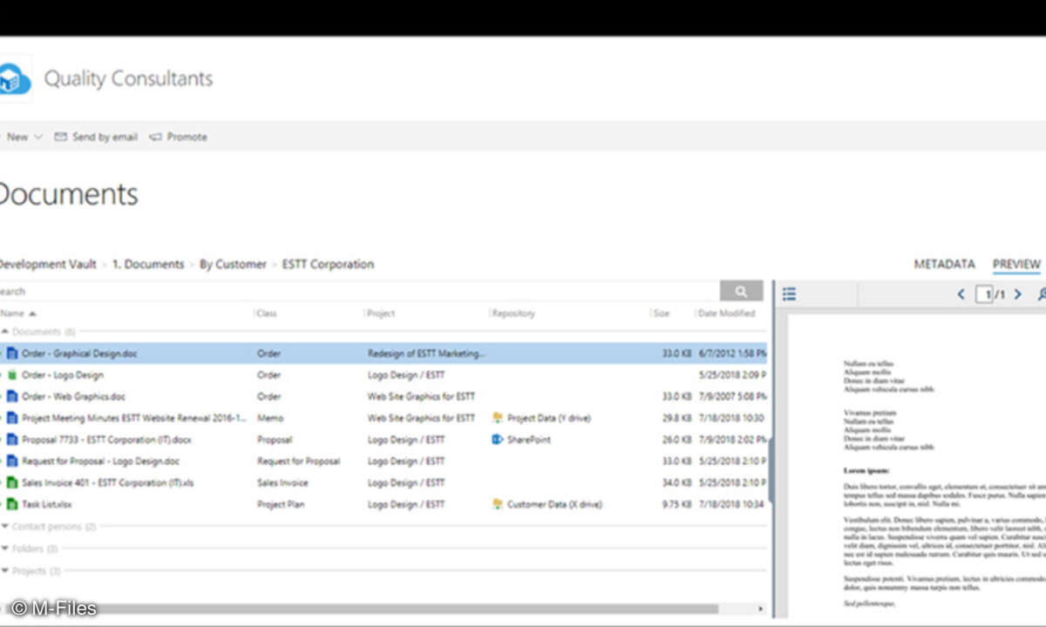Click Memo class cell
This screenshot has height=627, width=1046.
(x=268, y=418)
